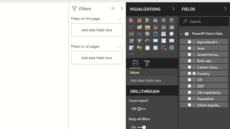Select the Scatter chart visual
Viewport: 230px width, 129px height.
tap(139, 34)
